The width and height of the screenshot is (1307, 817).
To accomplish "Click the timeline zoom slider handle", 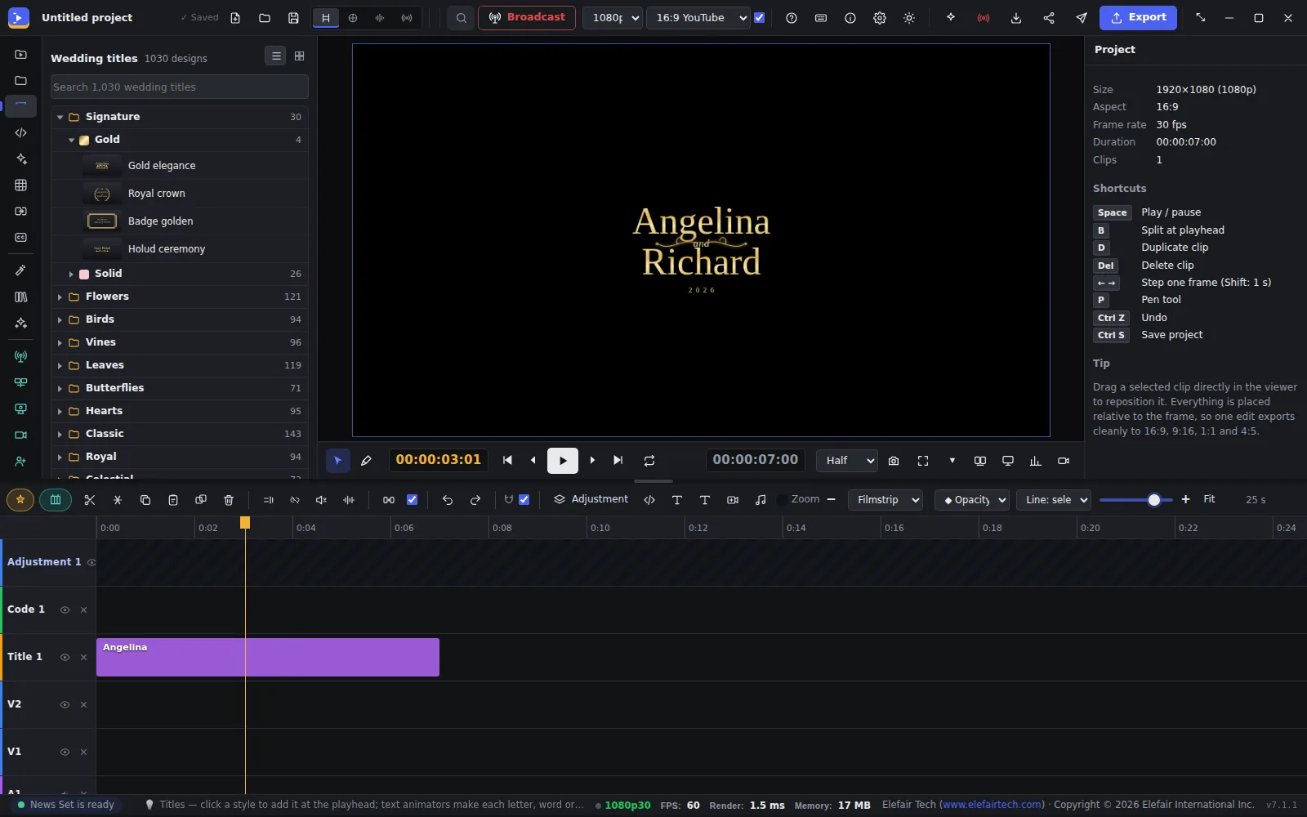I will point(1154,500).
